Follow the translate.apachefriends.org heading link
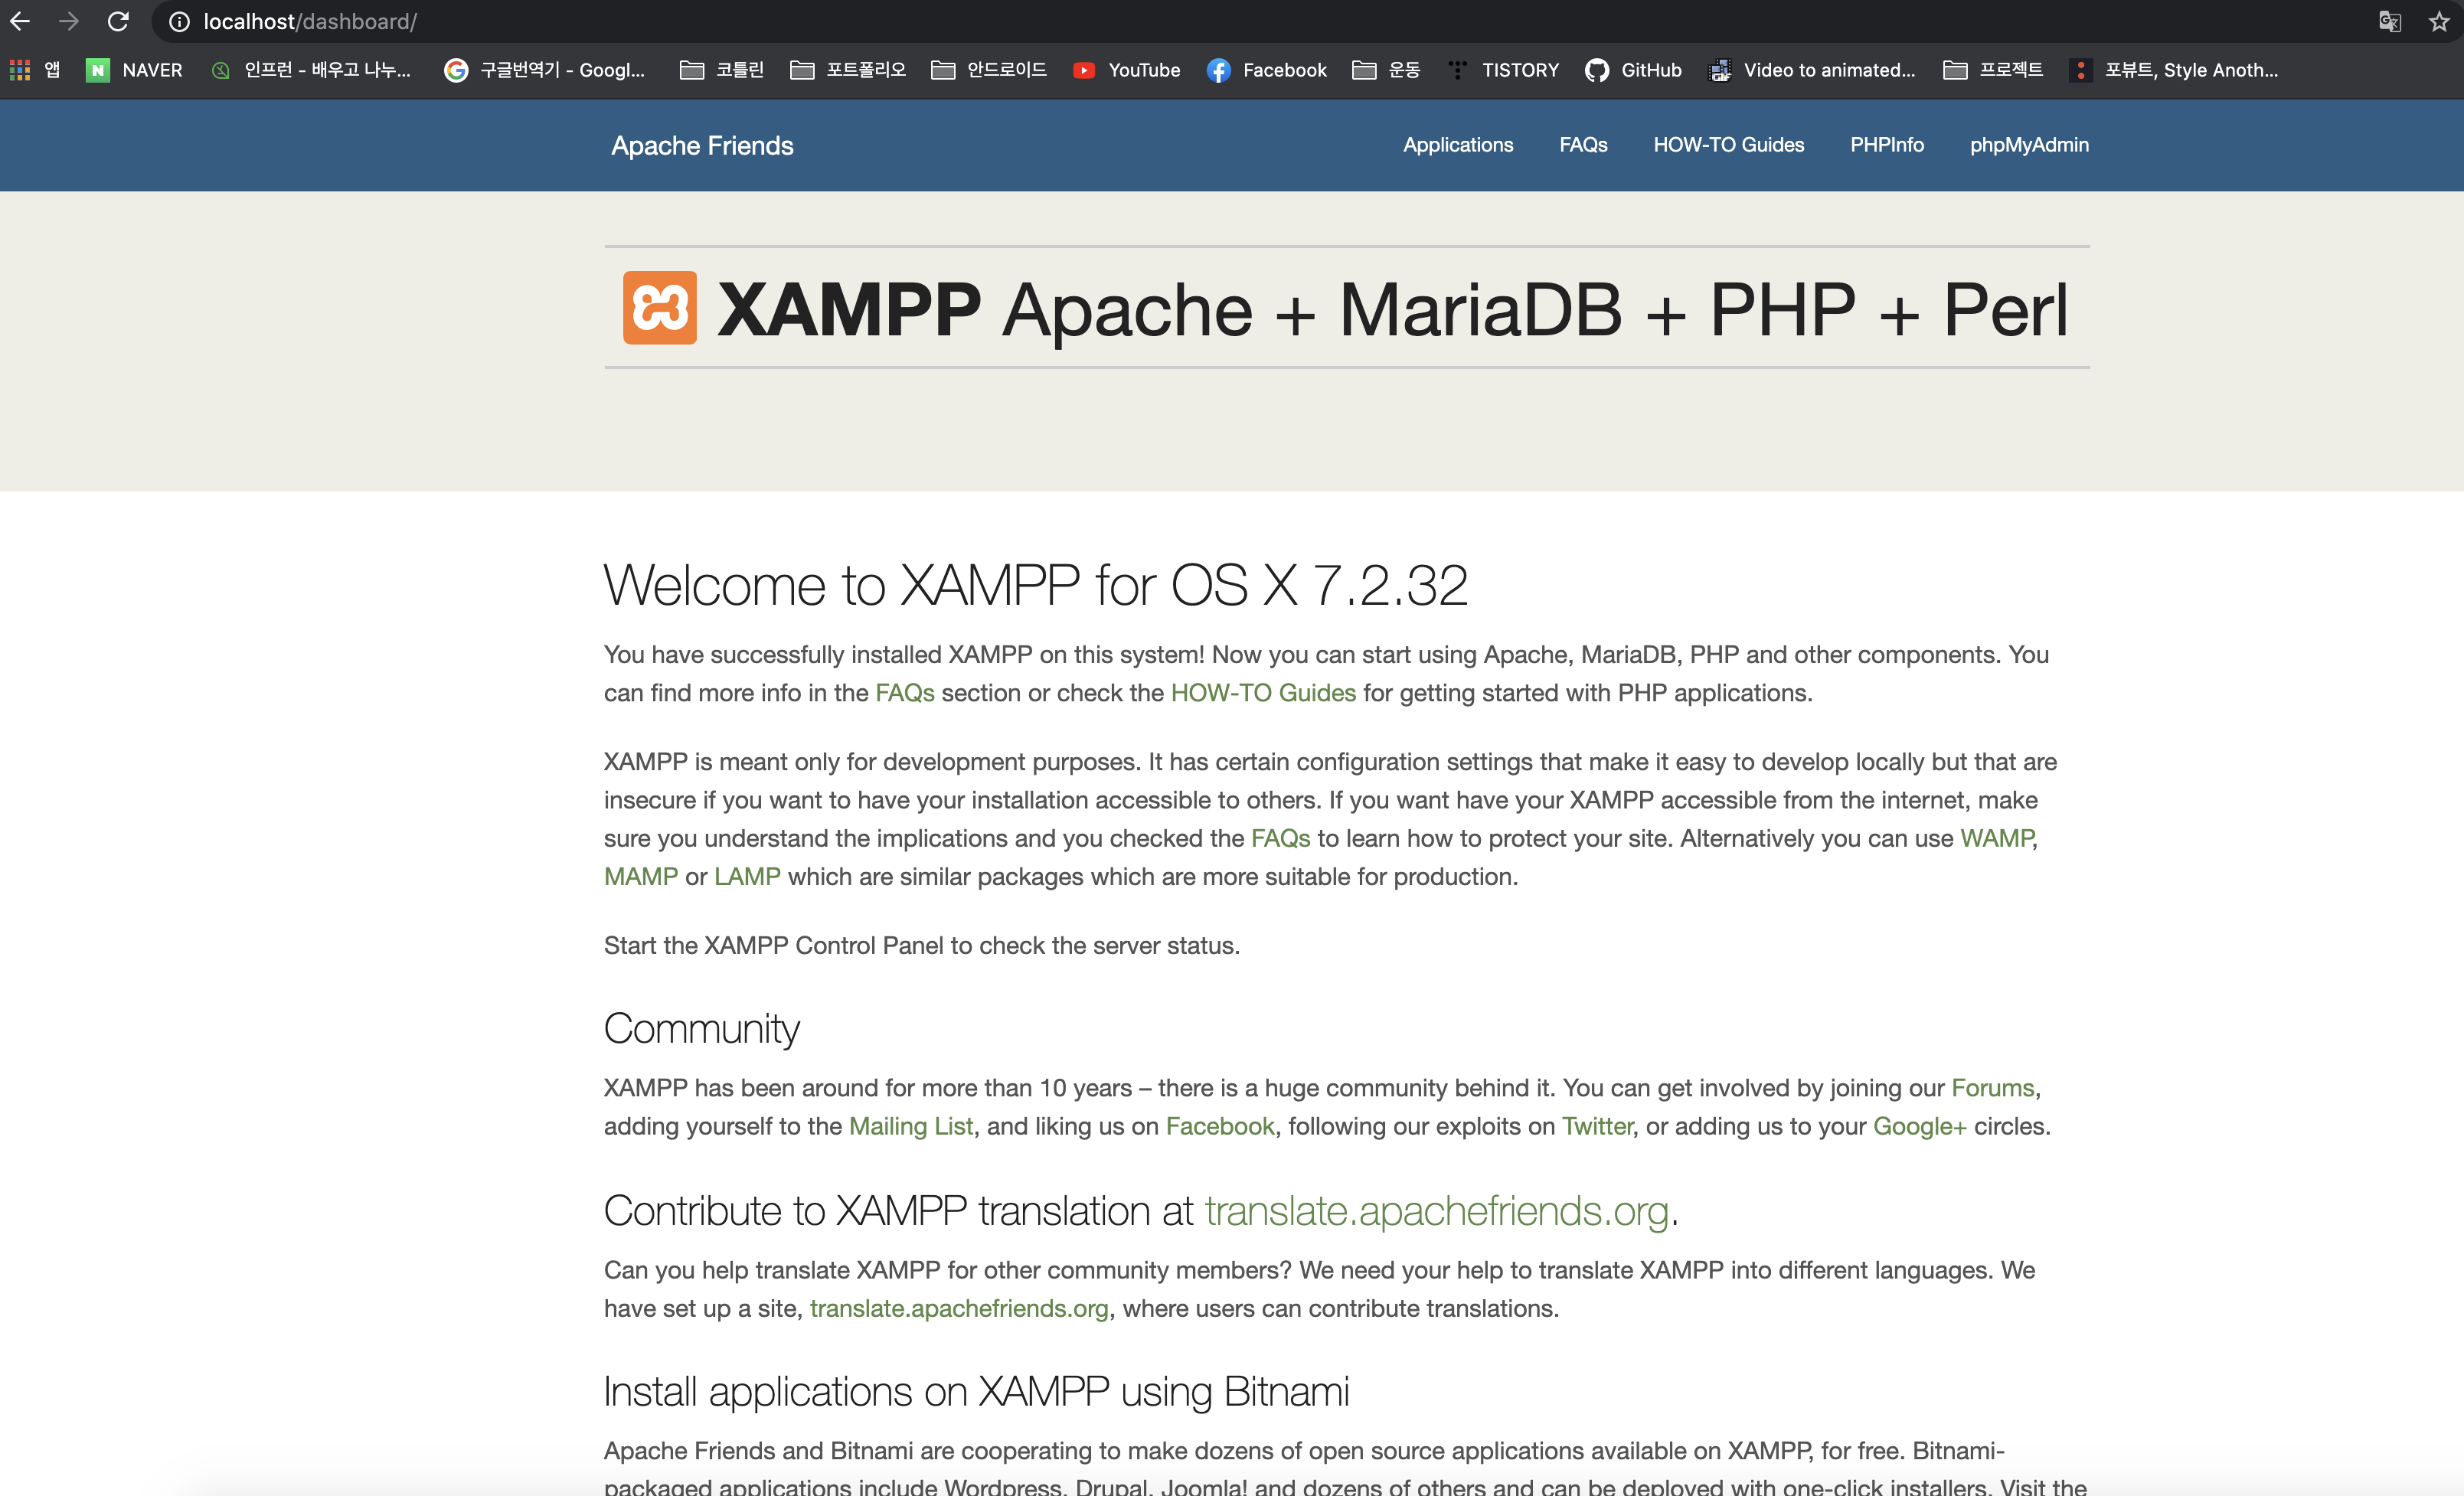This screenshot has width=2464, height=1496. [1437, 1211]
